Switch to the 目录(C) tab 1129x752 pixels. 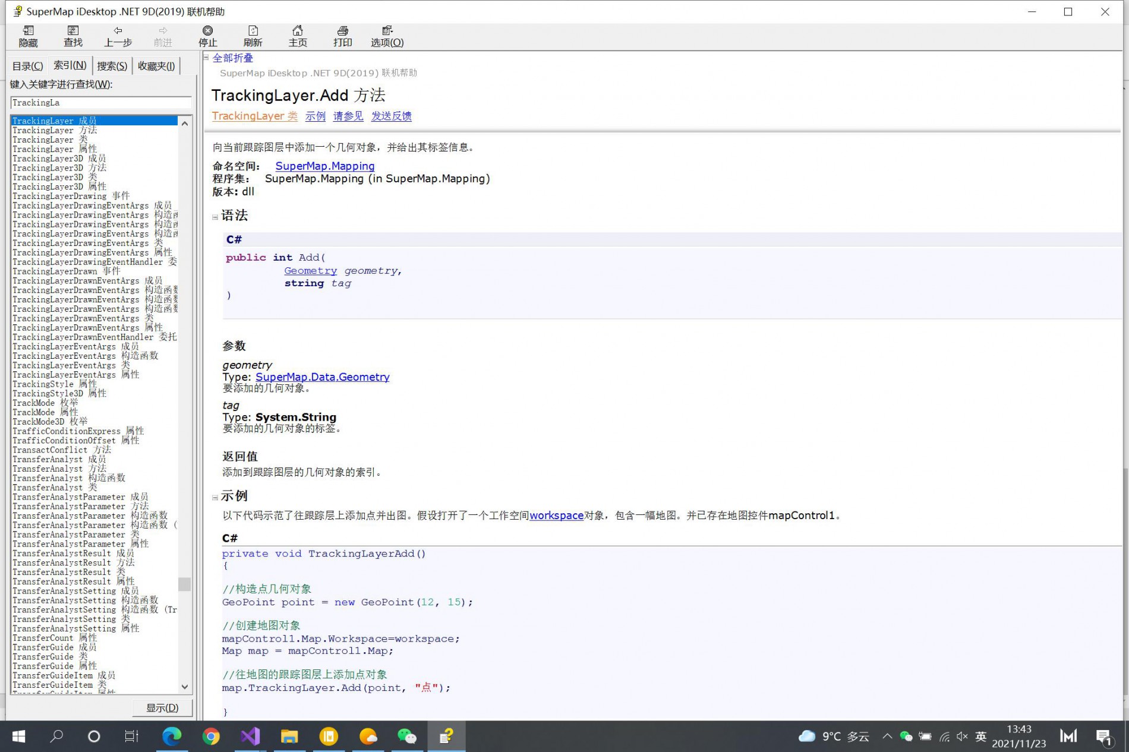coord(28,66)
